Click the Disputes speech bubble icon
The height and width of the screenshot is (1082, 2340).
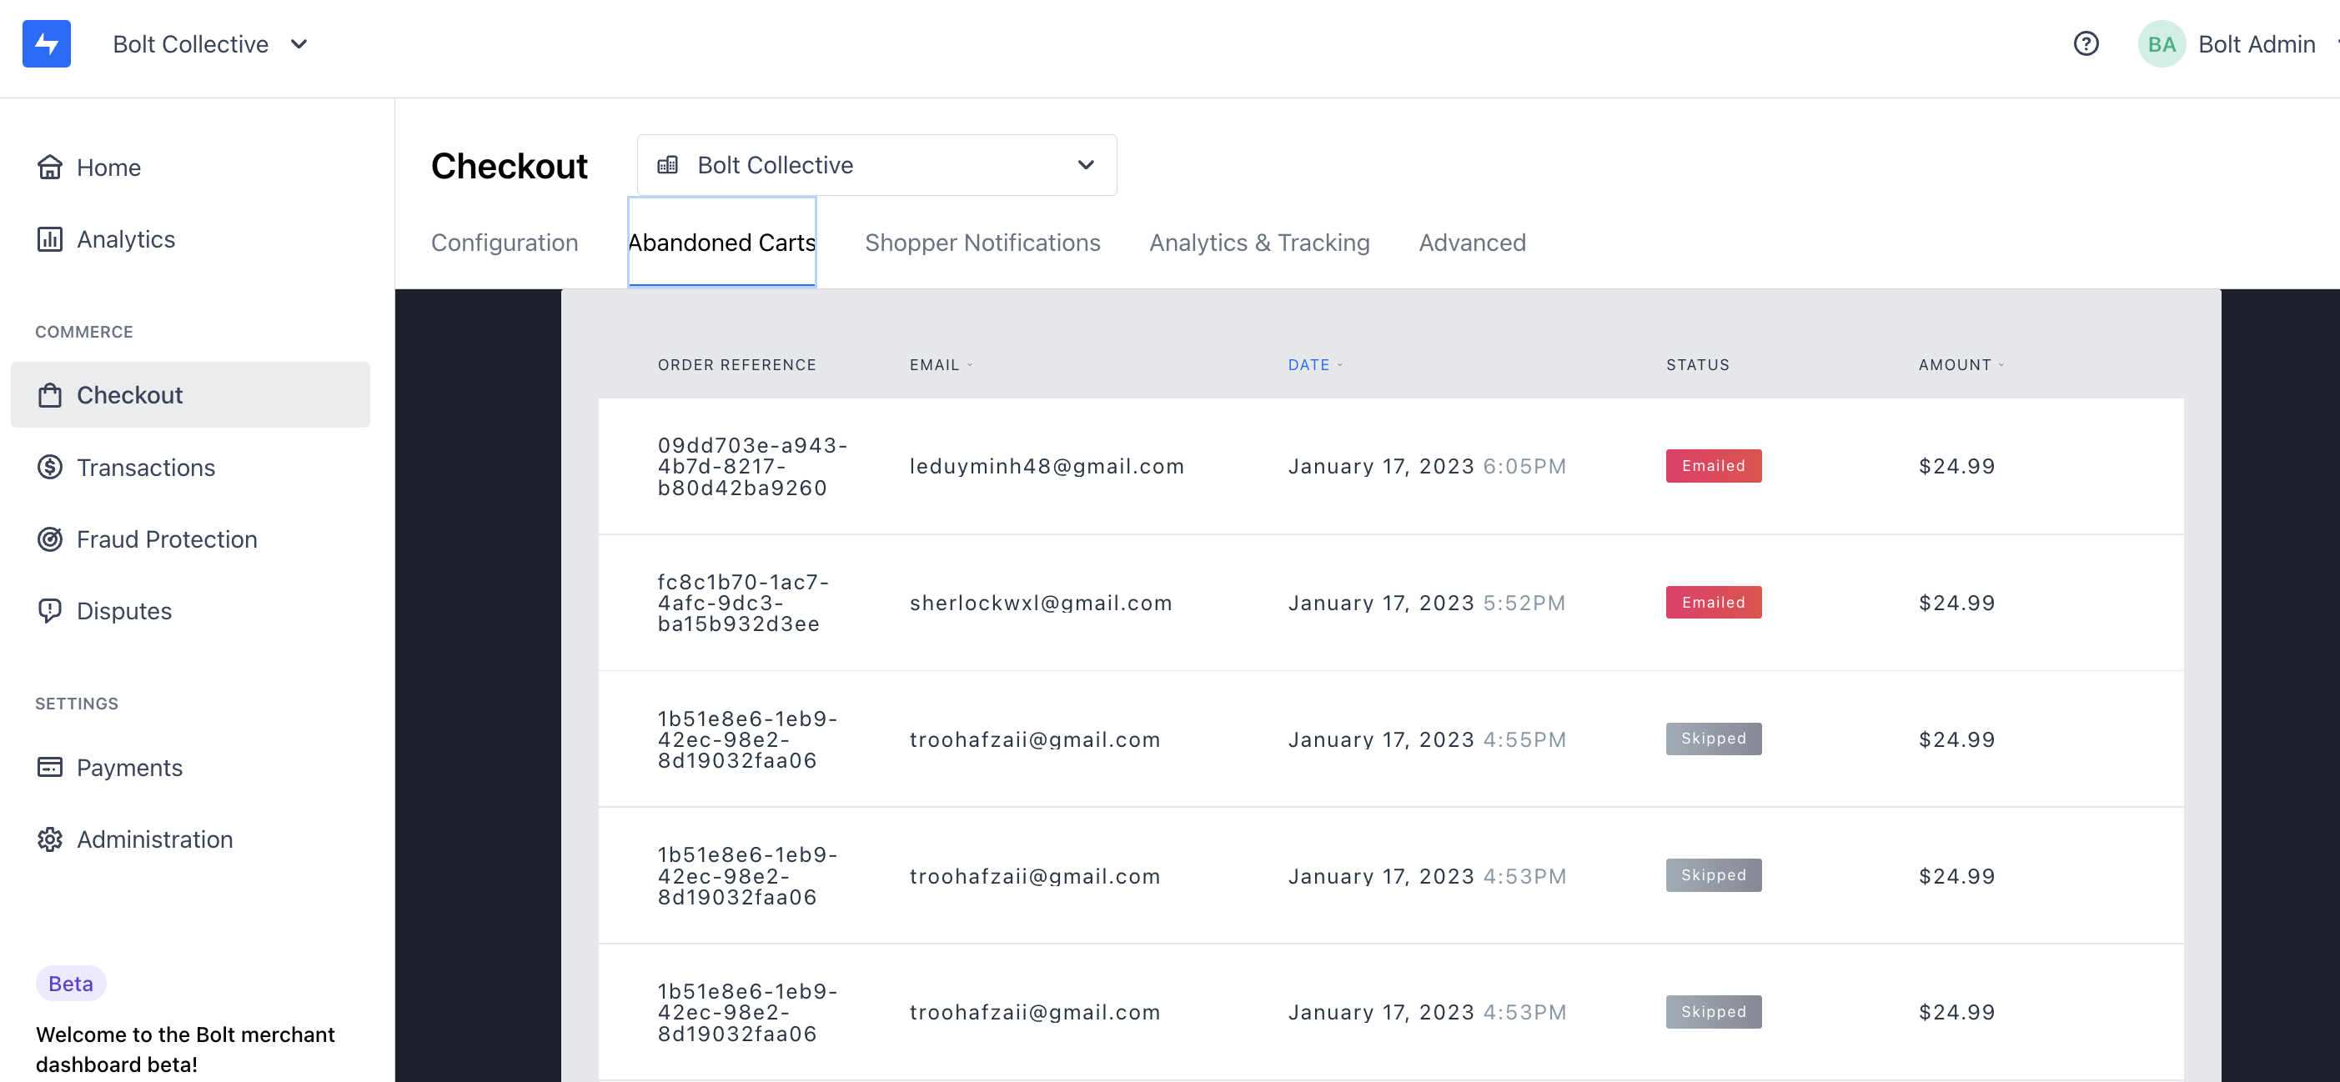point(50,611)
